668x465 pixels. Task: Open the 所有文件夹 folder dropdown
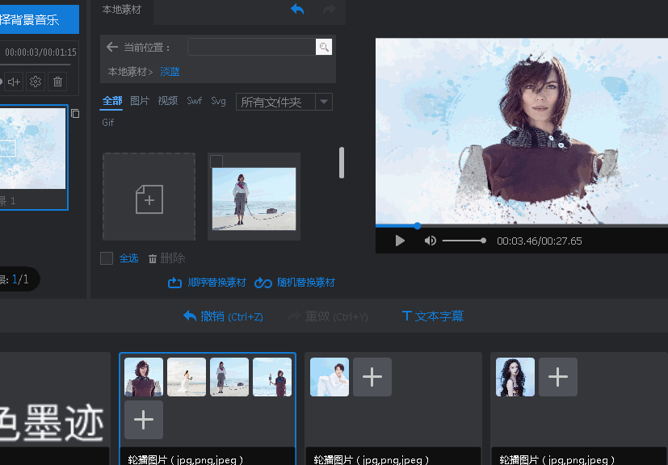coord(324,102)
